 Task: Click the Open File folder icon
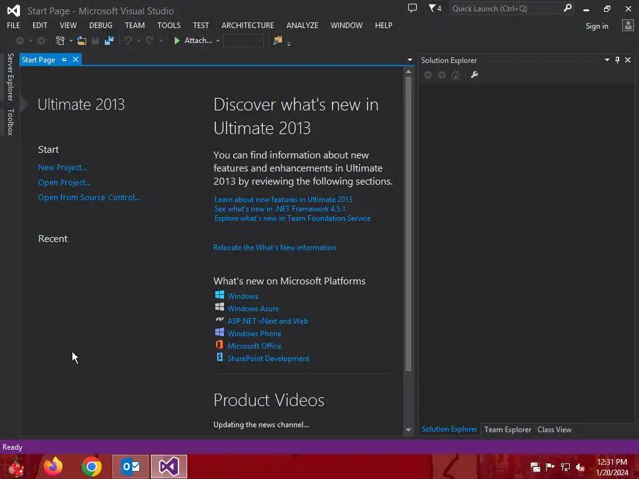82,41
